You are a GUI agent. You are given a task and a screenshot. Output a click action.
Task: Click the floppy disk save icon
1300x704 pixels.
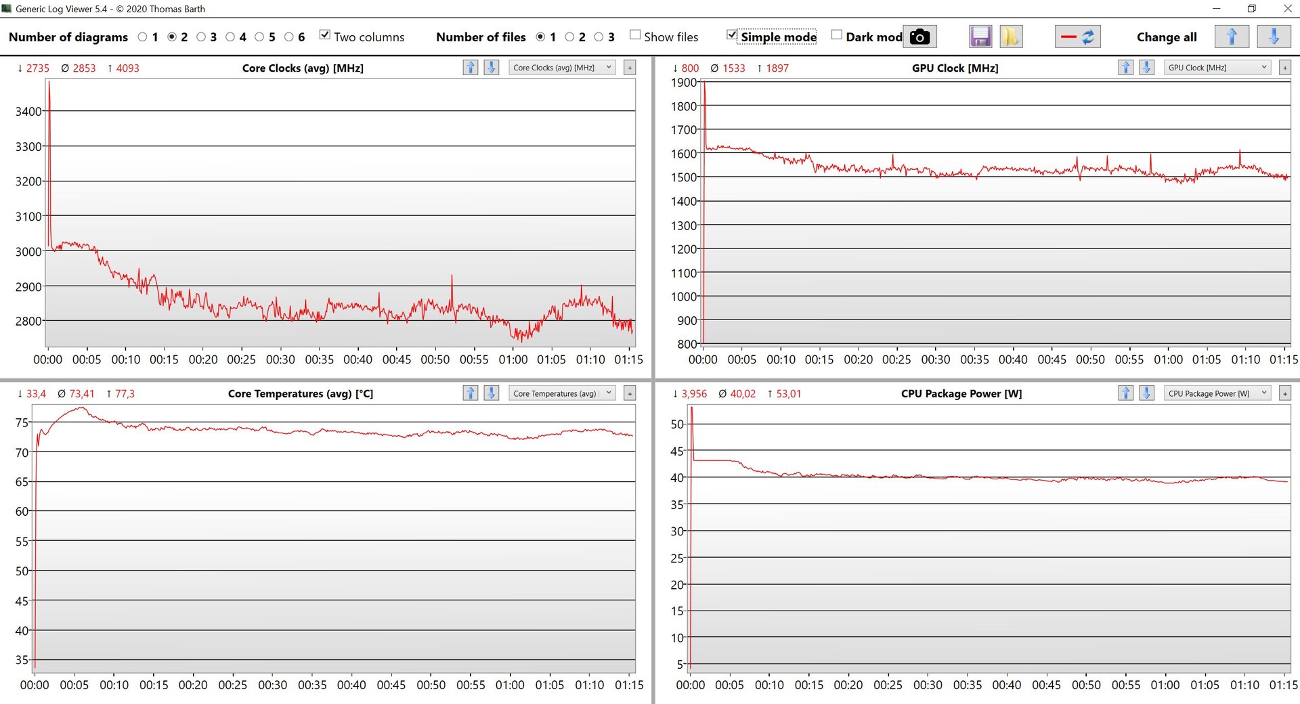(x=980, y=37)
